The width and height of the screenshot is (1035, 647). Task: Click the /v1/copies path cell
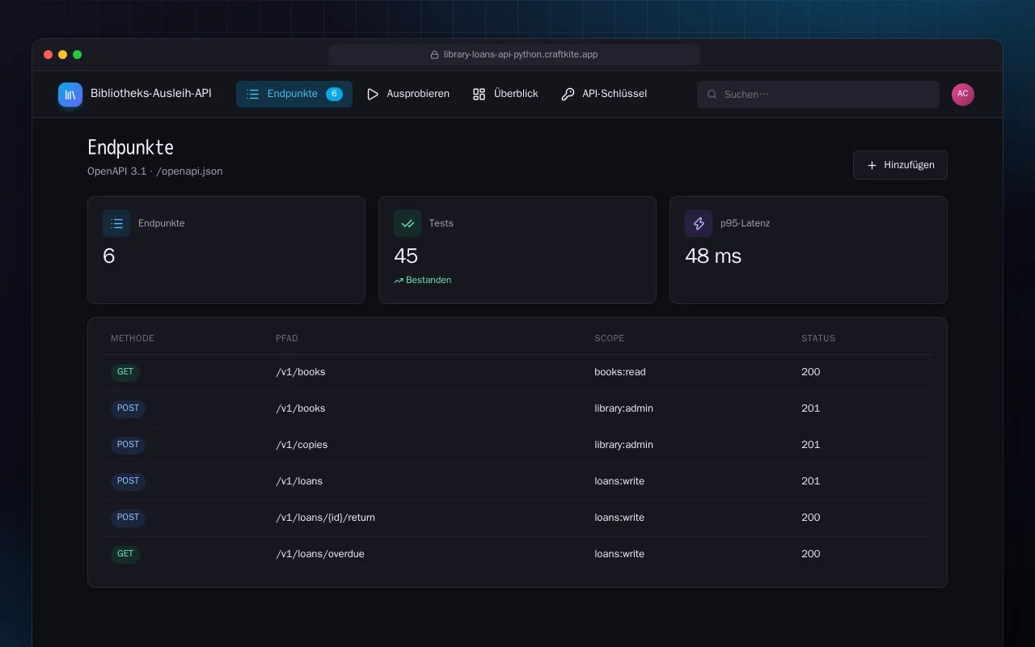click(302, 445)
